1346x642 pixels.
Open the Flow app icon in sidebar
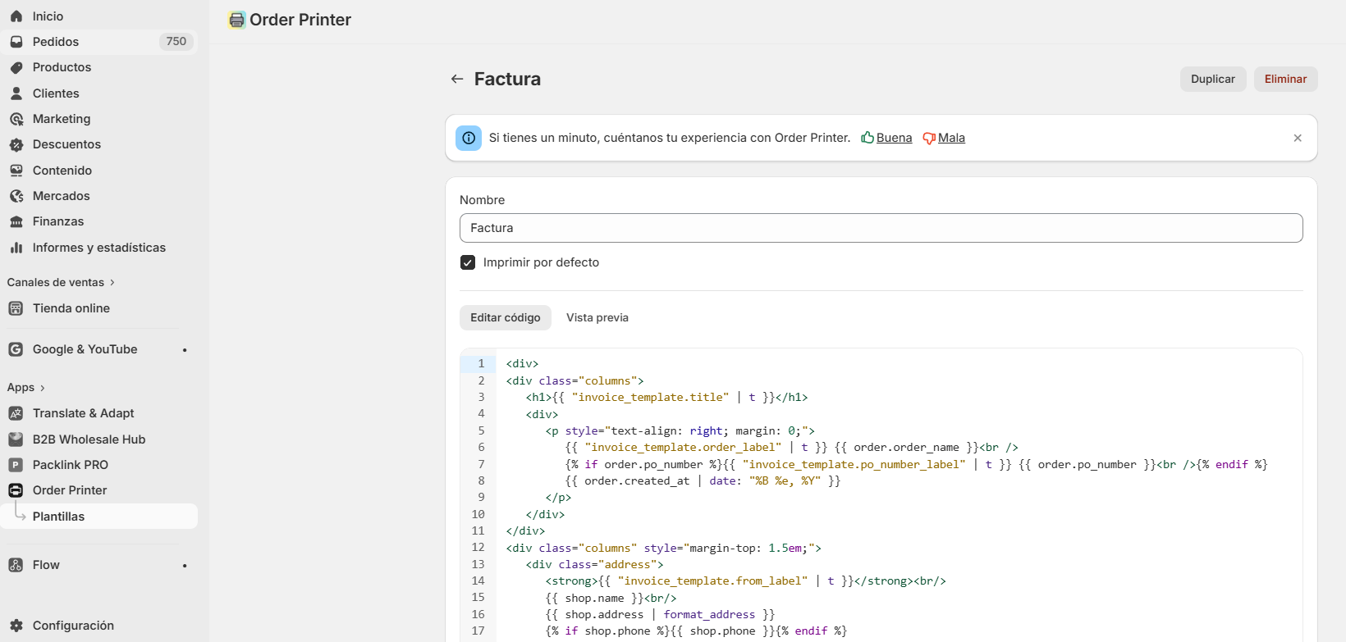[16, 565]
